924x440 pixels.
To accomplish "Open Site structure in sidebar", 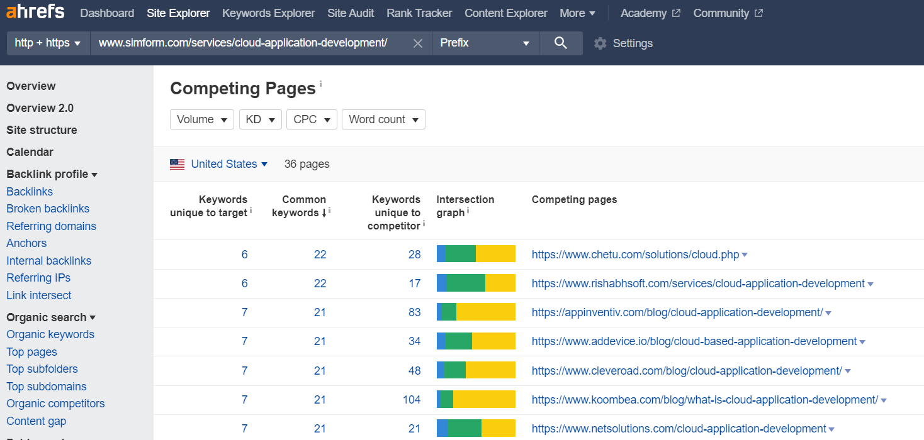I will (x=42, y=130).
